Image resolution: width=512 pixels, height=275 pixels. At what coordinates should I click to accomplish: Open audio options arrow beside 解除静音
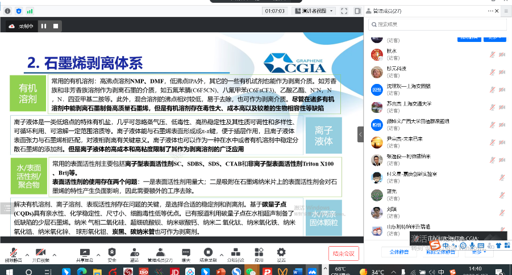(27, 255)
